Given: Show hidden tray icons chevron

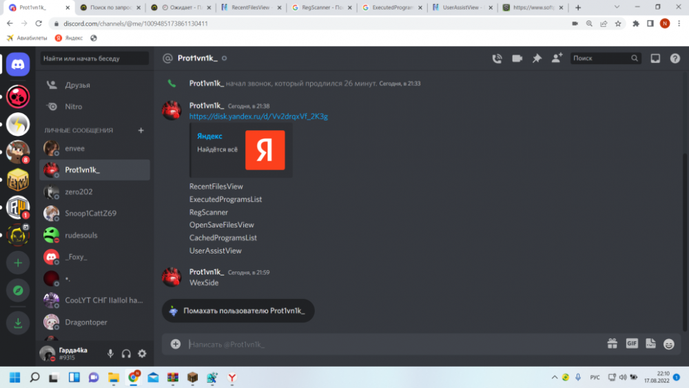Looking at the screenshot, I should tap(554, 378).
